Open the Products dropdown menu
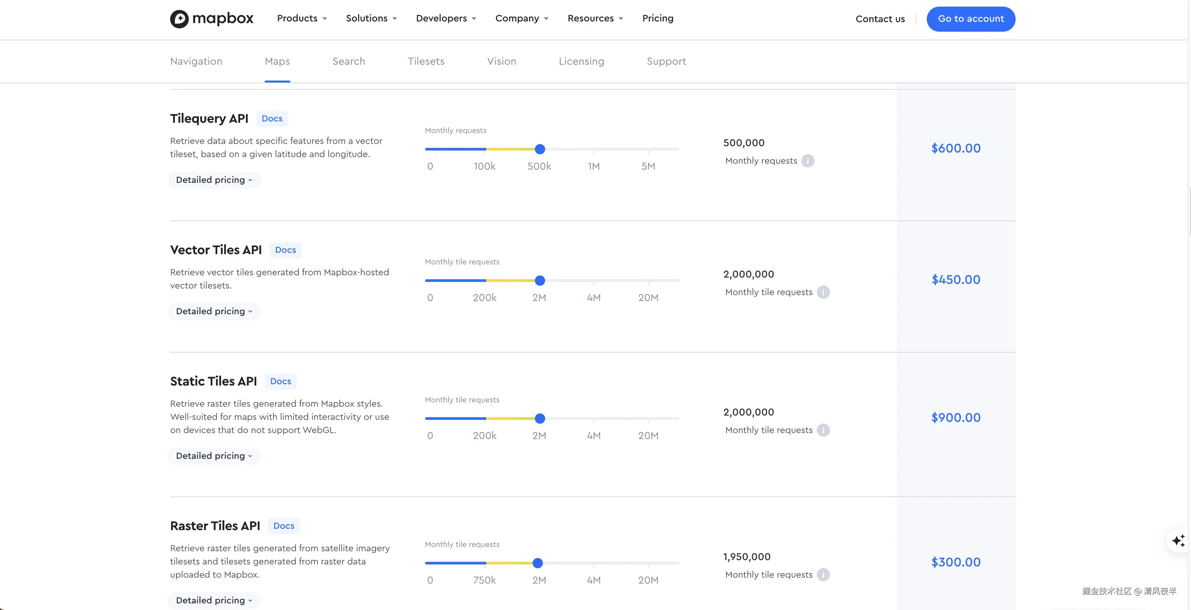Screen dimensions: 1191x610 [x=302, y=18]
